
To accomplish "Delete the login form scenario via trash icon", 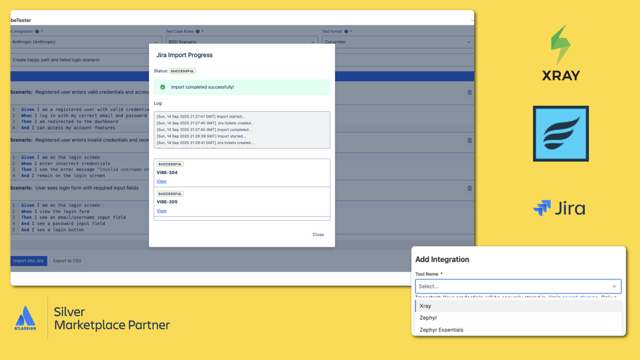I will coord(469,188).
